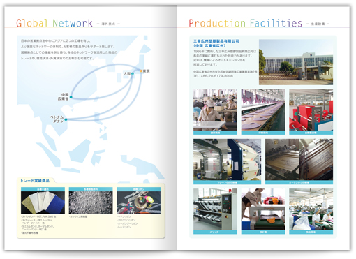Open the factory building exterior photo
The height and width of the screenshot is (259, 356).
click(296, 62)
